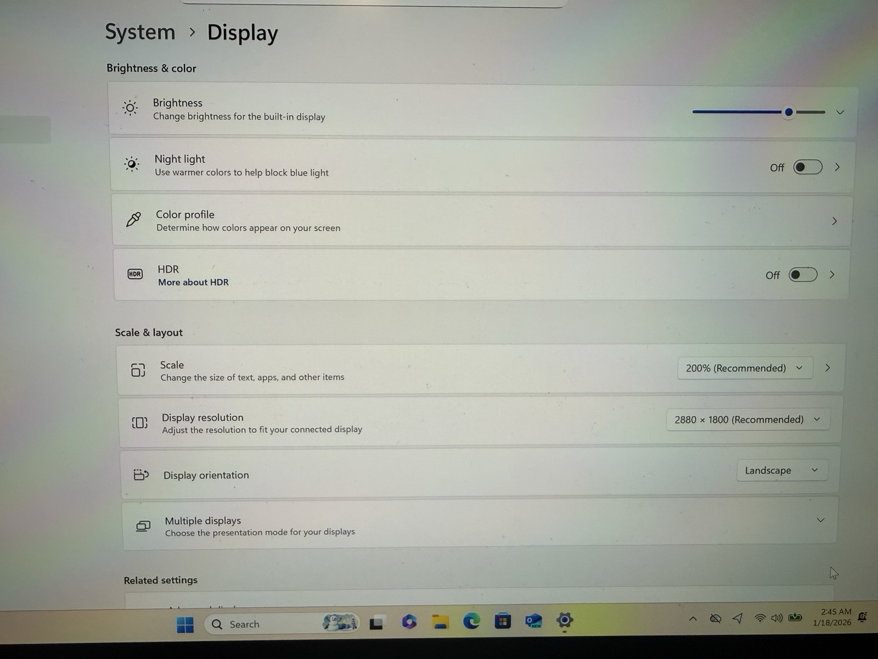Viewport: 878px width, 659px height.
Task: Open Microsoft Store from the taskbar
Action: pos(503,621)
